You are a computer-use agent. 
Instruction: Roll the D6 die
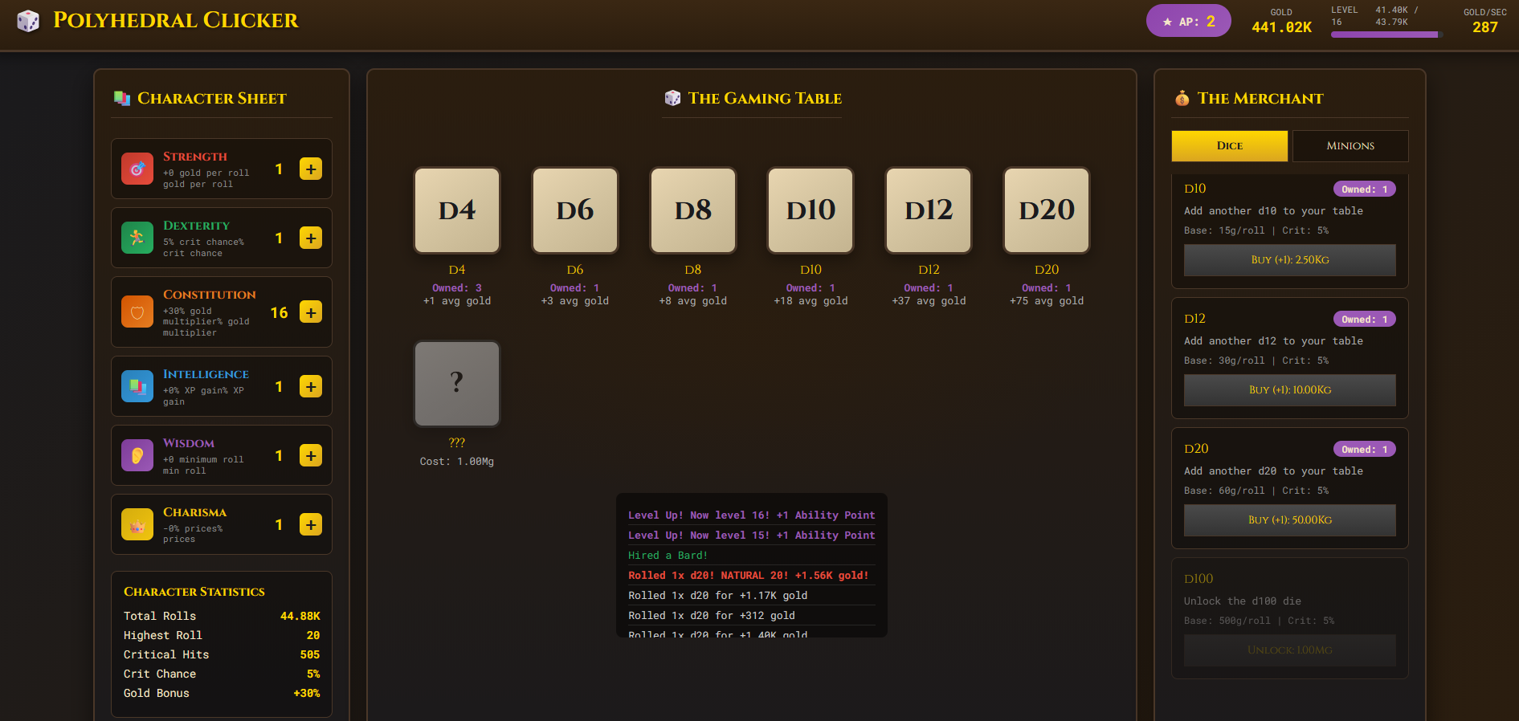tap(575, 210)
